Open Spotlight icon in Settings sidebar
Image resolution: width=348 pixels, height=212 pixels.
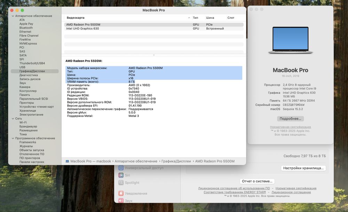[x=121, y=183]
